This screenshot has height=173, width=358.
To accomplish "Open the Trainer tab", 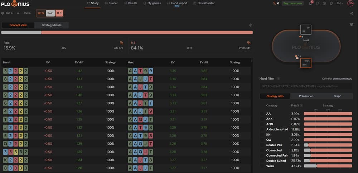I will 111,3.
